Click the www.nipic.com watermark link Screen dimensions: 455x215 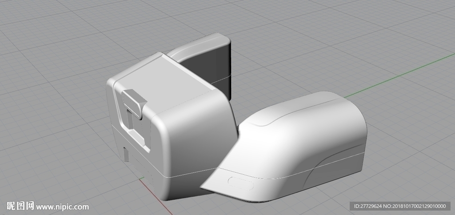62,207
